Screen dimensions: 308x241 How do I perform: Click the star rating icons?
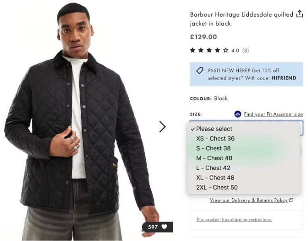point(209,51)
